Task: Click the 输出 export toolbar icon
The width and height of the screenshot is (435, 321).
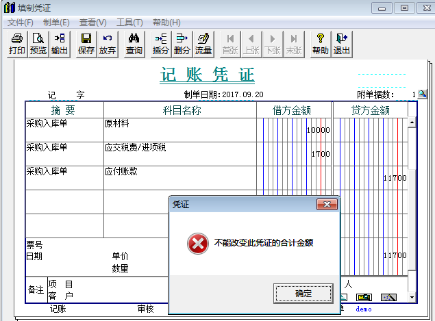Action: [60, 44]
